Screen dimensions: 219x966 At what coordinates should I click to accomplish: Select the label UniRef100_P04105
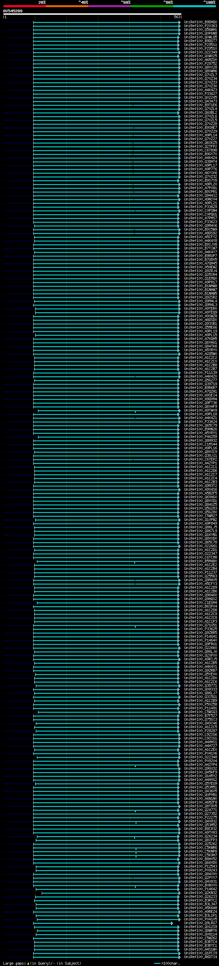[x=200, y=919]
